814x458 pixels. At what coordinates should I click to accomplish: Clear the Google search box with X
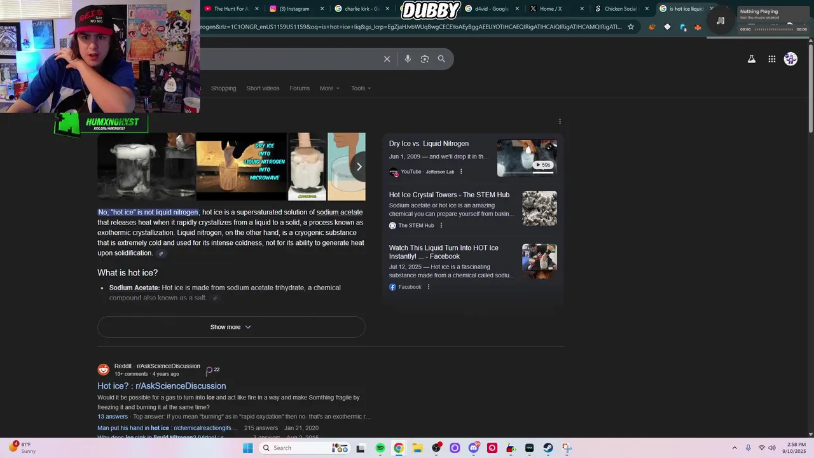click(387, 59)
